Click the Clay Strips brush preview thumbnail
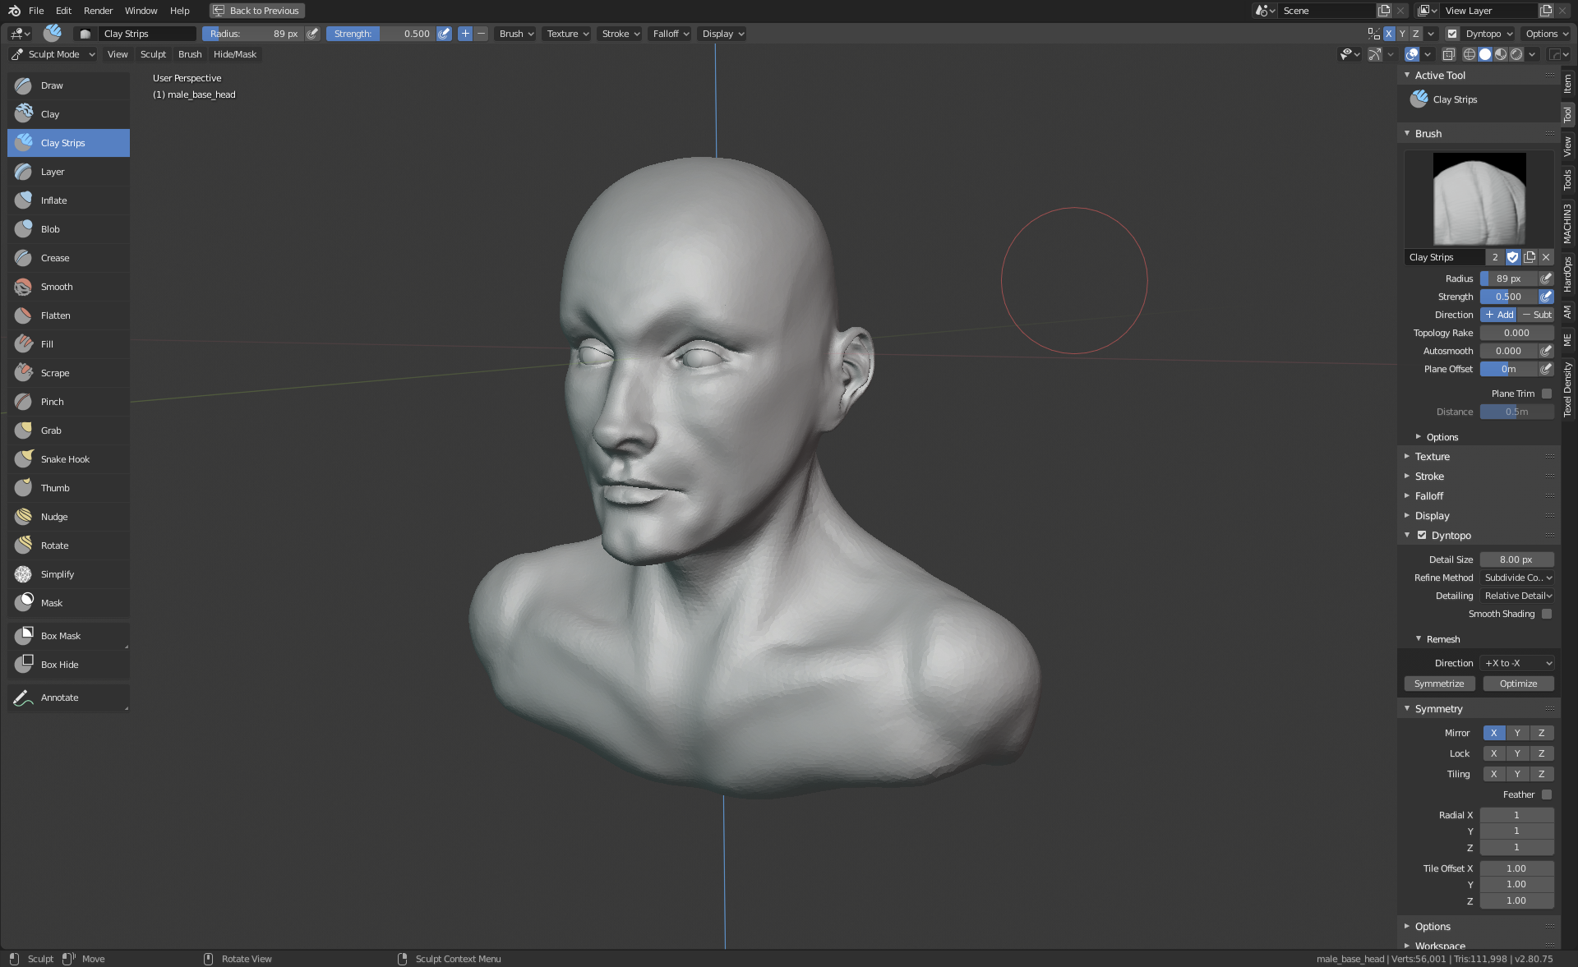 point(1479,199)
